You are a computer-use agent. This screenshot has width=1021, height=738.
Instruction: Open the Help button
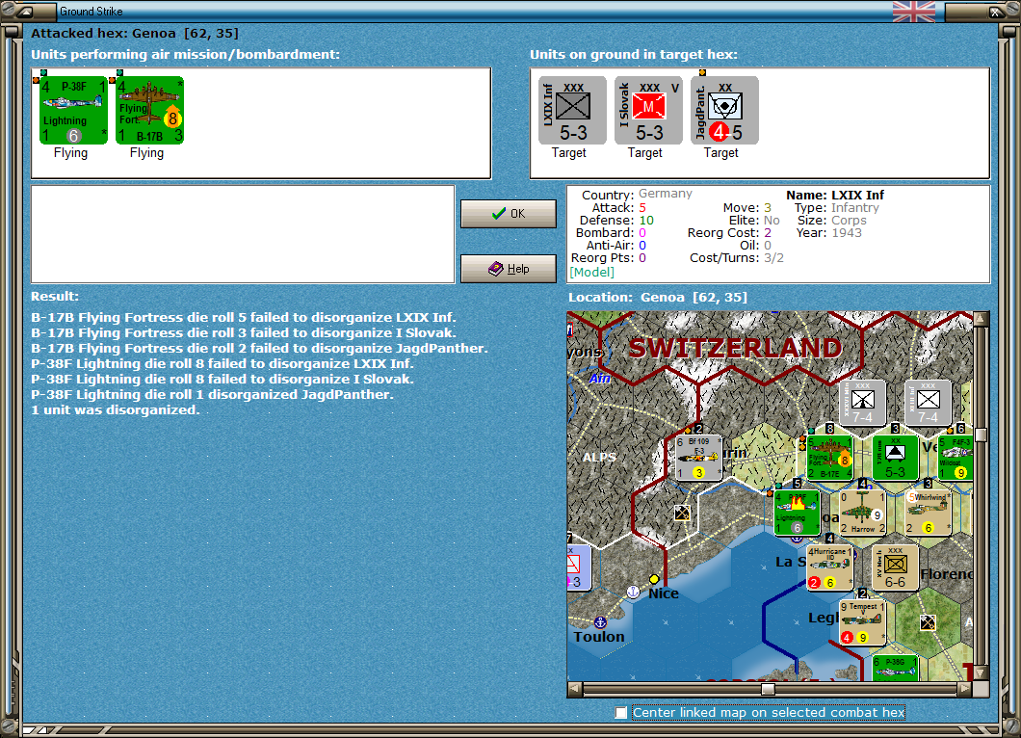509,269
